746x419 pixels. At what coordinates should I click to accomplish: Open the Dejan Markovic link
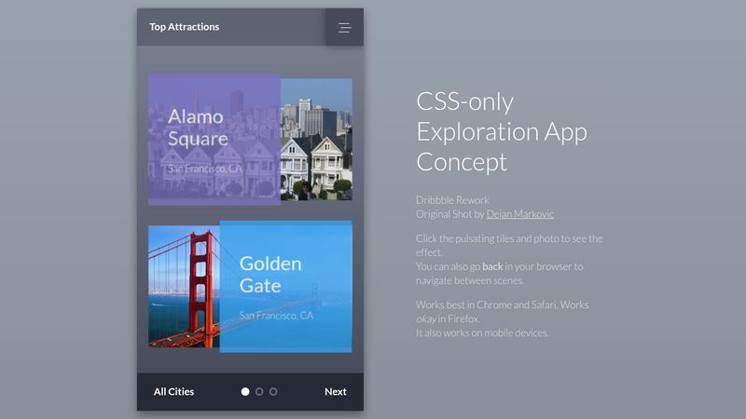click(x=519, y=214)
